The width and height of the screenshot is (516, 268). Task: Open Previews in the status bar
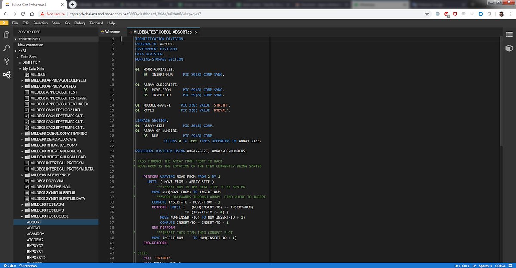coord(28,265)
